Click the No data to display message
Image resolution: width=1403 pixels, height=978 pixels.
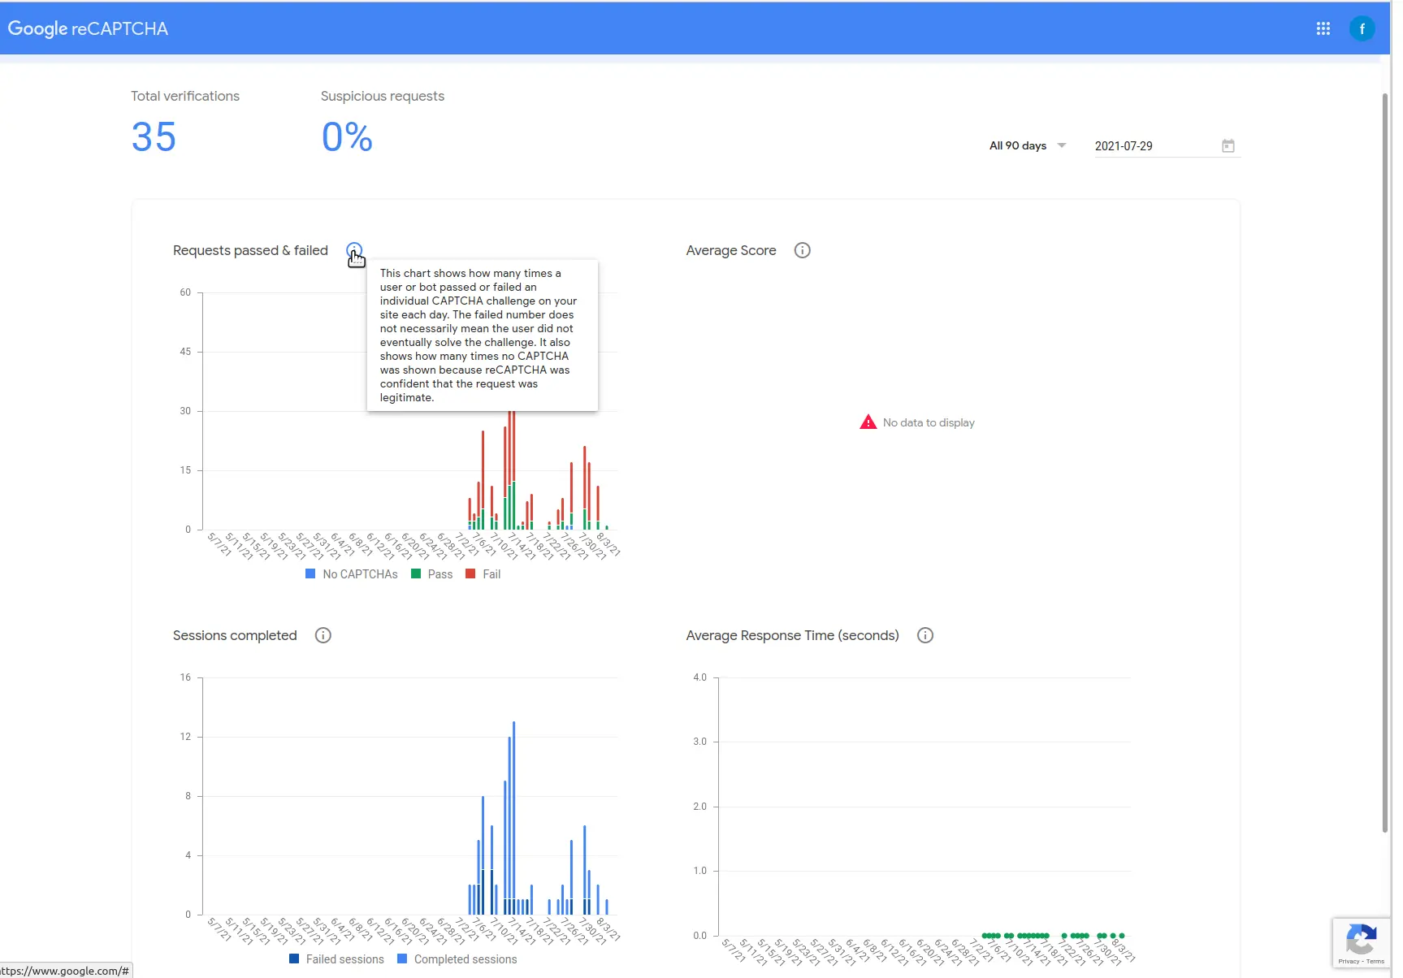point(929,422)
